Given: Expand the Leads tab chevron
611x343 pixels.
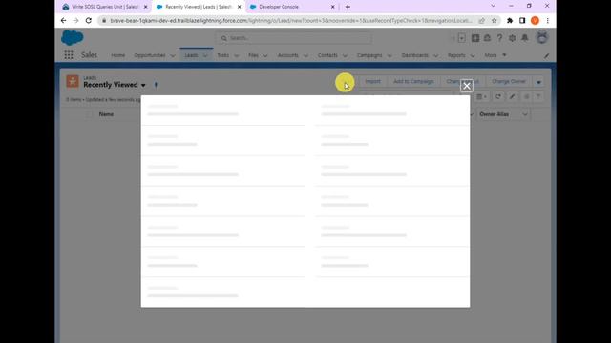Looking at the screenshot, I should tap(205, 56).
